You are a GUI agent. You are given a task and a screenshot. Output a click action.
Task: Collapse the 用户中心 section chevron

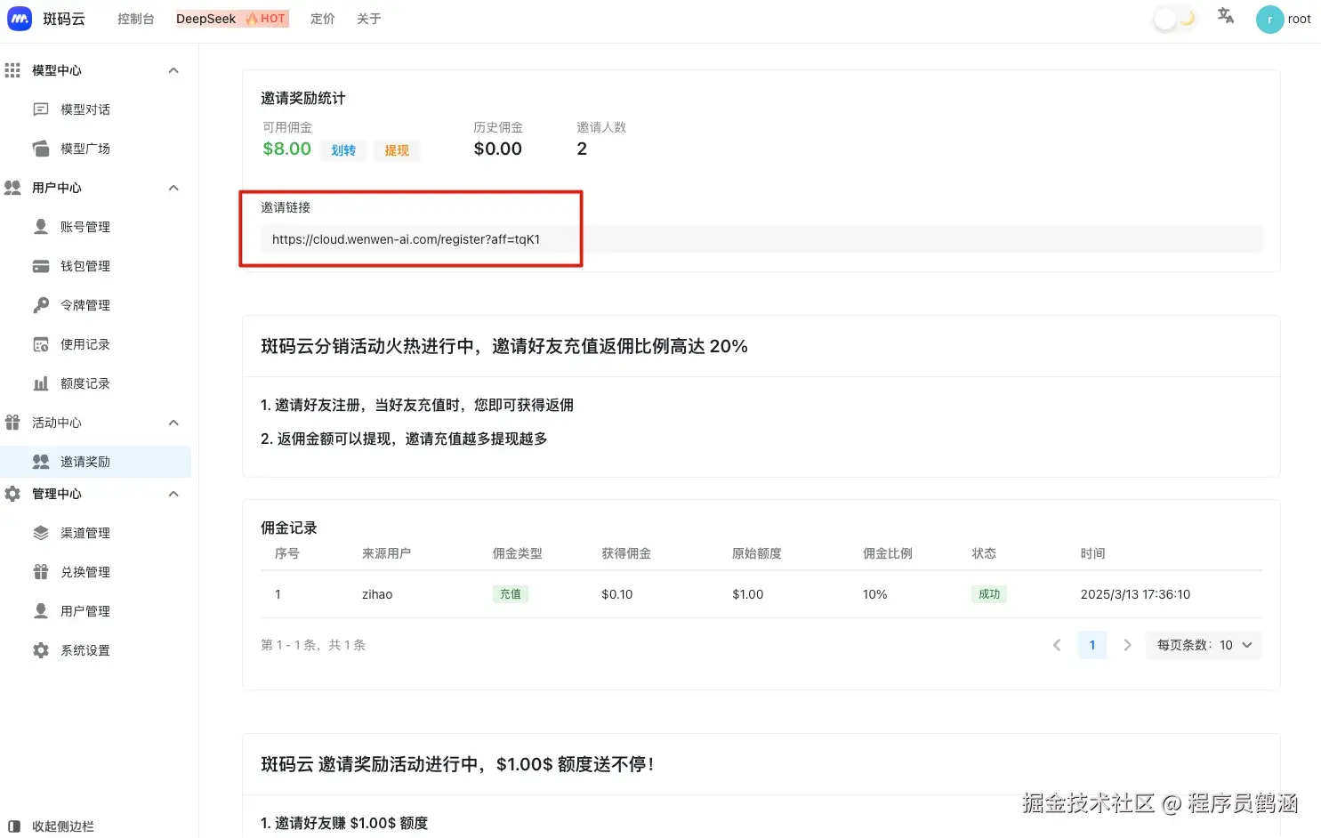pos(173,188)
